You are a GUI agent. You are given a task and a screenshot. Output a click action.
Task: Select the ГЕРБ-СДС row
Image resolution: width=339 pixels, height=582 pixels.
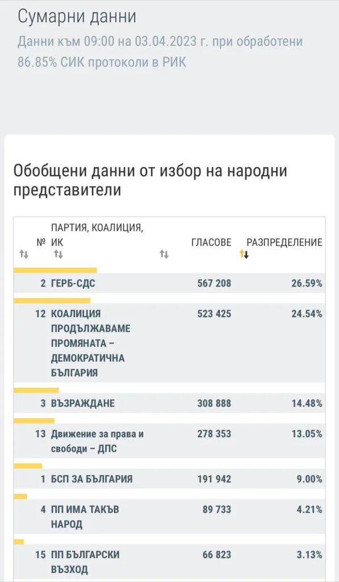coord(169,283)
